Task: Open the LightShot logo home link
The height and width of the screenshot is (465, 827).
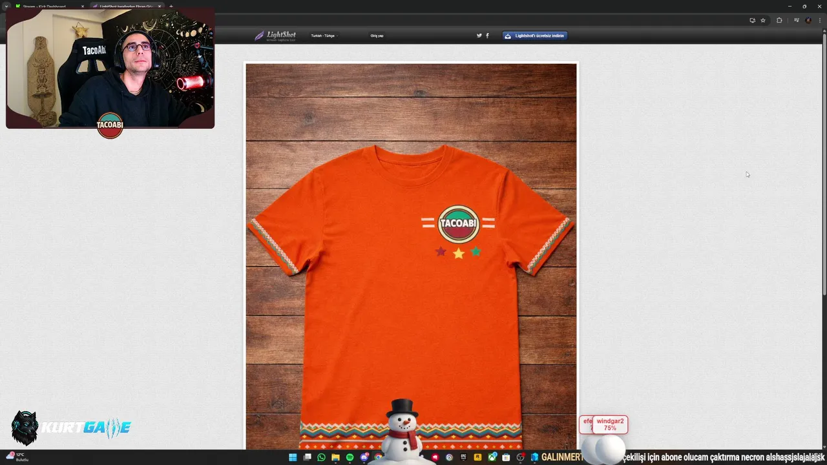Action: coord(275,36)
